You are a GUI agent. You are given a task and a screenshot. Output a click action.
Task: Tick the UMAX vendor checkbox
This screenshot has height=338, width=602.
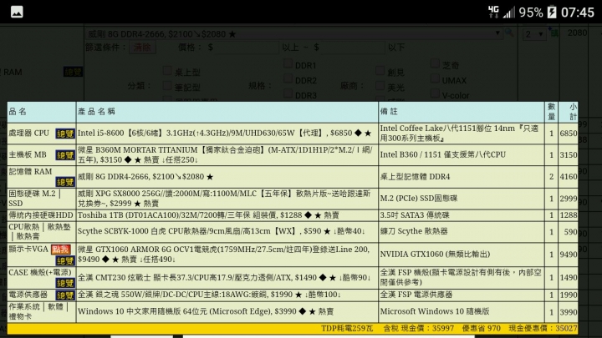coord(435,78)
